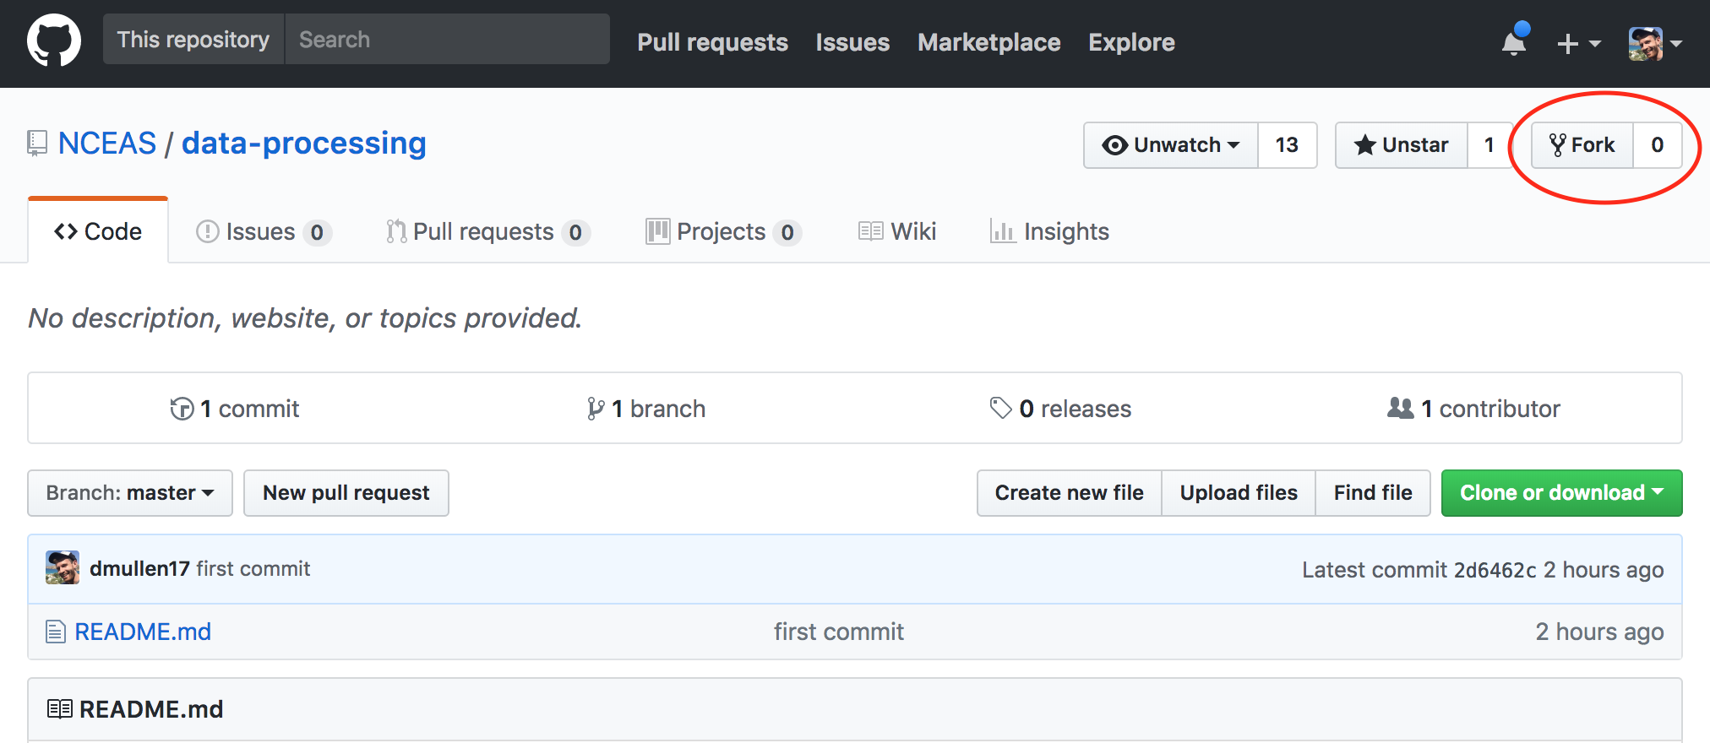Click the contributors people icon

pos(1400,409)
